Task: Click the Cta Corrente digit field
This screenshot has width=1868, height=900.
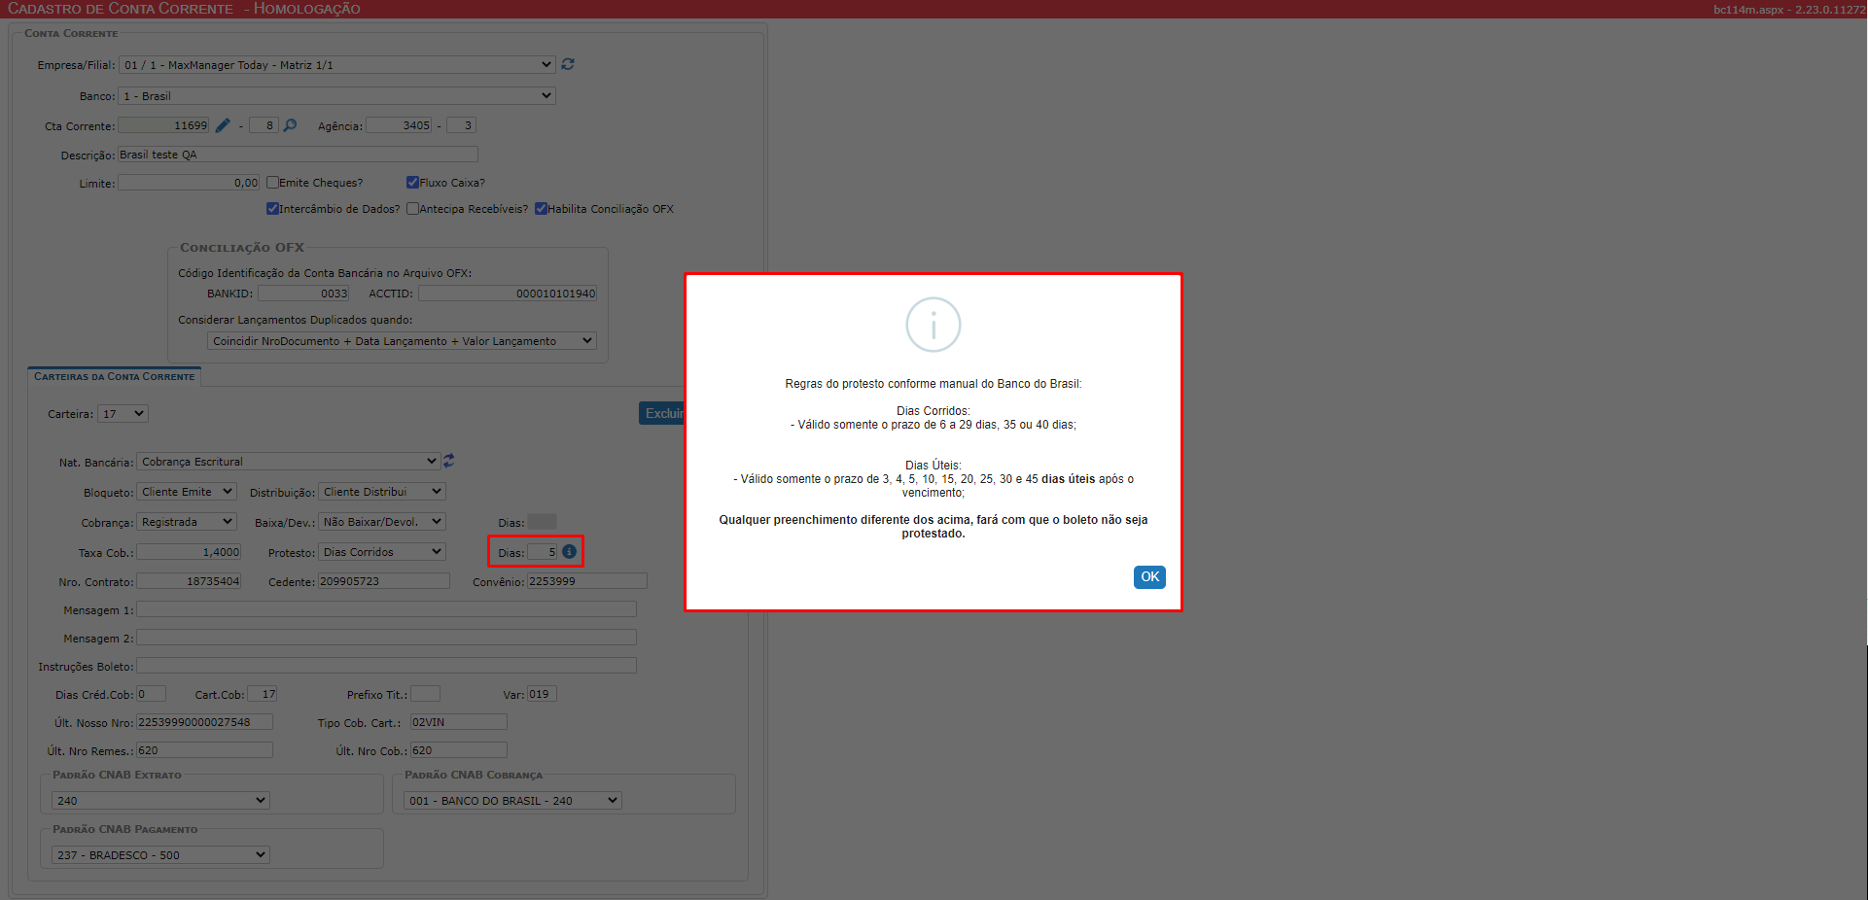Action: click(264, 125)
